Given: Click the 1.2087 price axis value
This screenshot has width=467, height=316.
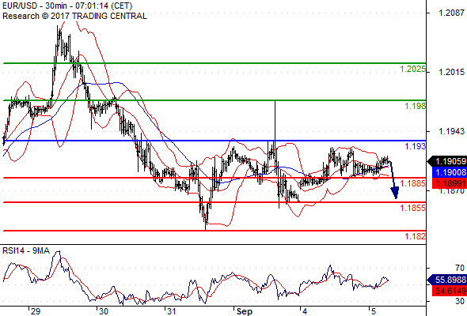Looking at the screenshot, I should (451, 13).
